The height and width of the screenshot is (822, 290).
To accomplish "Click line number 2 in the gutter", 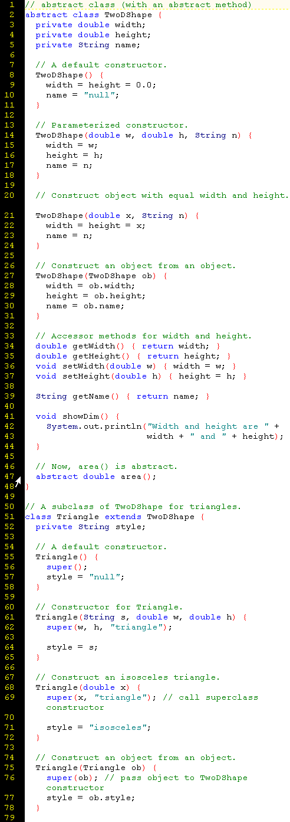I will (12, 15).
